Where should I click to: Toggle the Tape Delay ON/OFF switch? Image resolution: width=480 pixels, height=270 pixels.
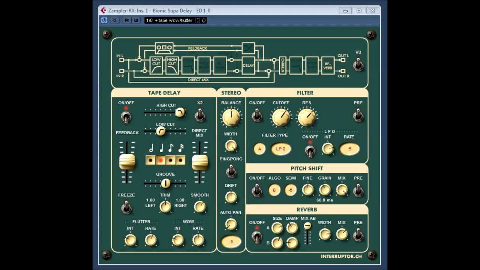click(126, 117)
